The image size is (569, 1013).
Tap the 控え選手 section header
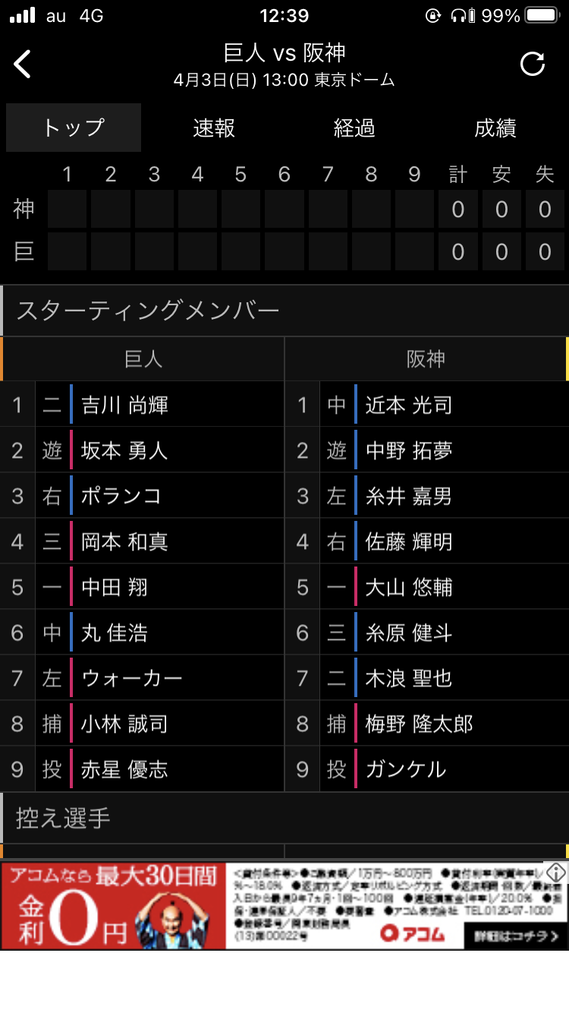click(64, 818)
